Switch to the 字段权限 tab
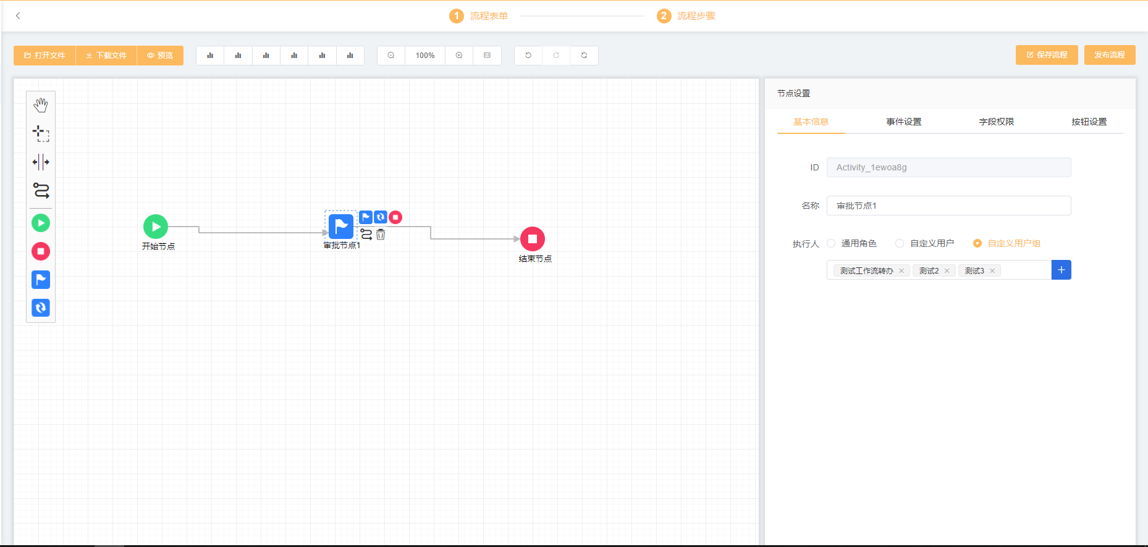The image size is (1148, 547). pyautogui.click(x=996, y=122)
